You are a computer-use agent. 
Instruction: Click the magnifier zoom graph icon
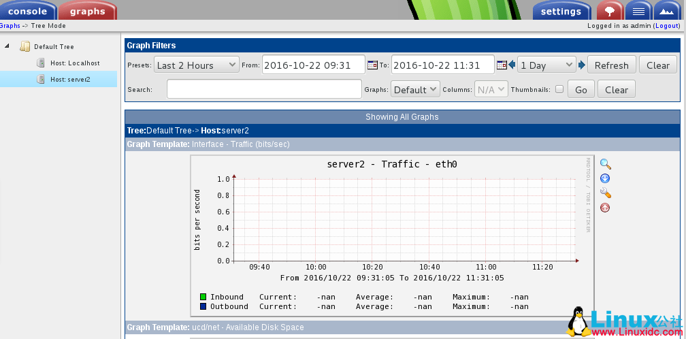(x=605, y=164)
